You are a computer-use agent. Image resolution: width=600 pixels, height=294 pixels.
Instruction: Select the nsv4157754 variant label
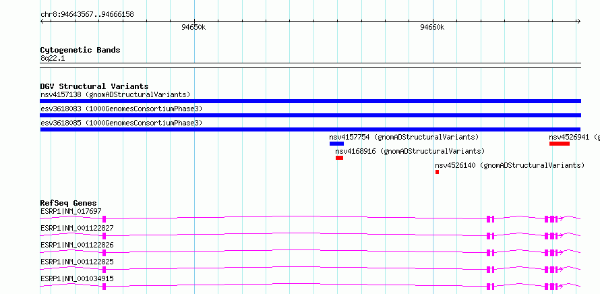pyautogui.click(x=404, y=137)
